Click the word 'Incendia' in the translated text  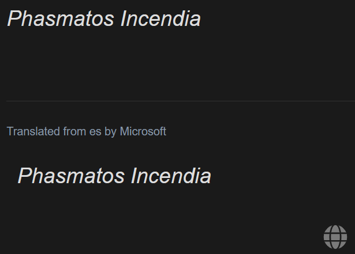[171, 176]
